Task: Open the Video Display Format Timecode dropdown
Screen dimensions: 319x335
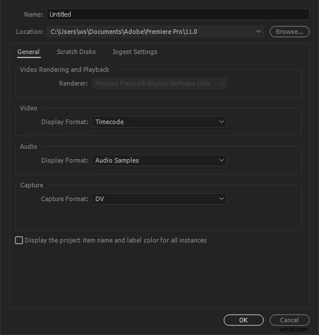Action: pyautogui.click(x=159, y=122)
